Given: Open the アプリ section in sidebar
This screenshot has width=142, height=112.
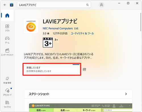Looking at the screenshot, I should (x=7, y=28).
